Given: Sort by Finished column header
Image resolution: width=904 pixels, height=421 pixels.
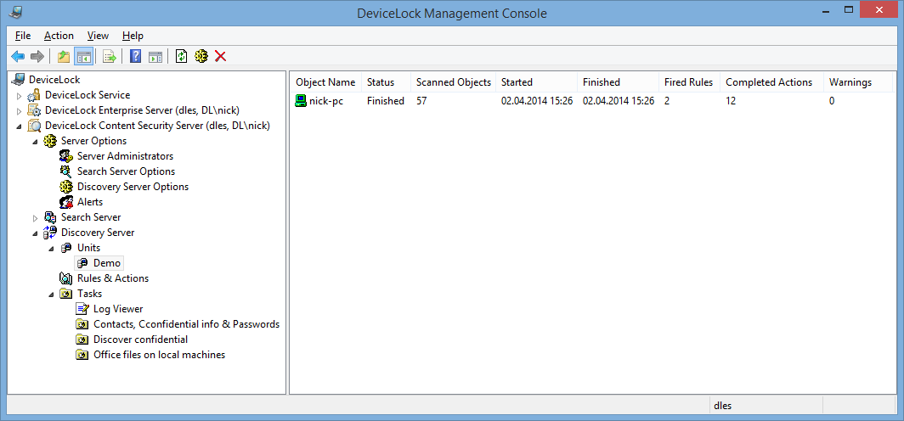Looking at the screenshot, I should click(x=618, y=82).
